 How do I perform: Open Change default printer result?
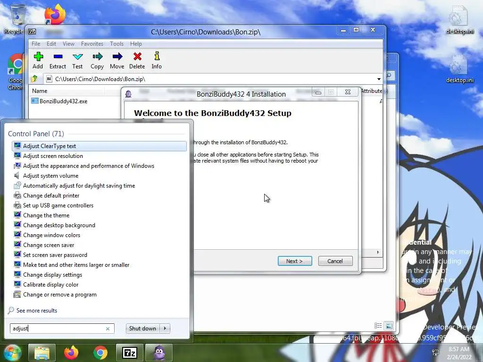point(99,196)
